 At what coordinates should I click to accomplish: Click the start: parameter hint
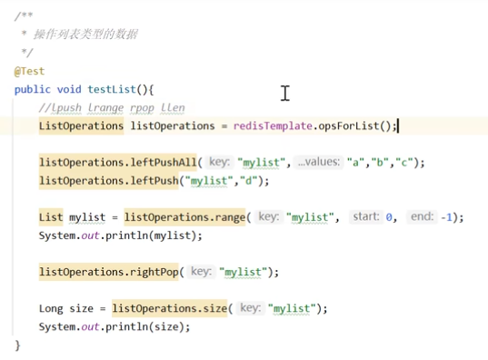click(x=365, y=216)
